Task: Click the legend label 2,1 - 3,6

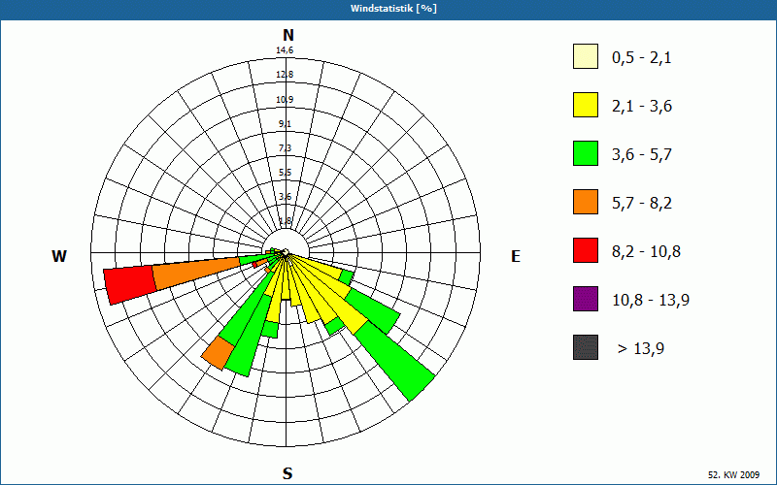Action: tap(642, 107)
